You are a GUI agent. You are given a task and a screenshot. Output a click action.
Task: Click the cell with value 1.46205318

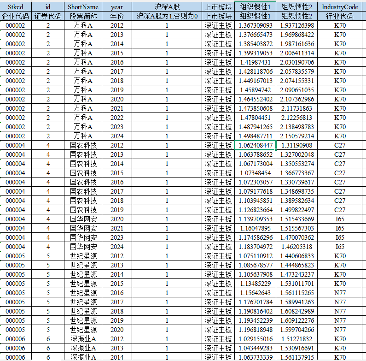pos(297,247)
